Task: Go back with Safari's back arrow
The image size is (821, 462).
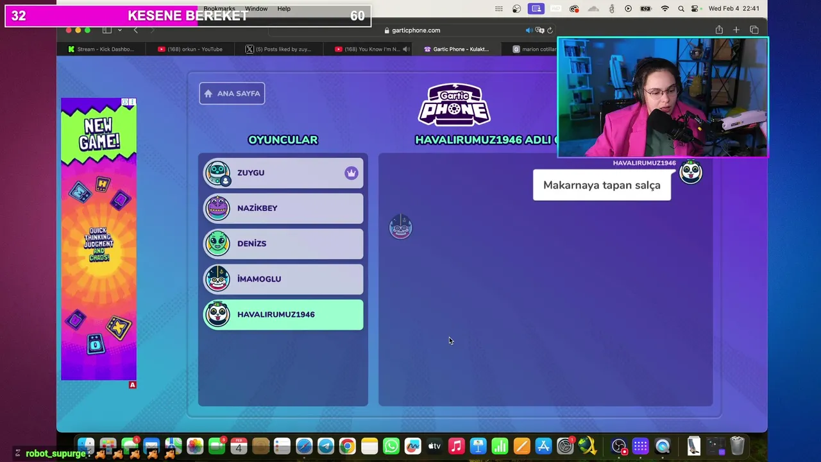Action: [x=135, y=30]
